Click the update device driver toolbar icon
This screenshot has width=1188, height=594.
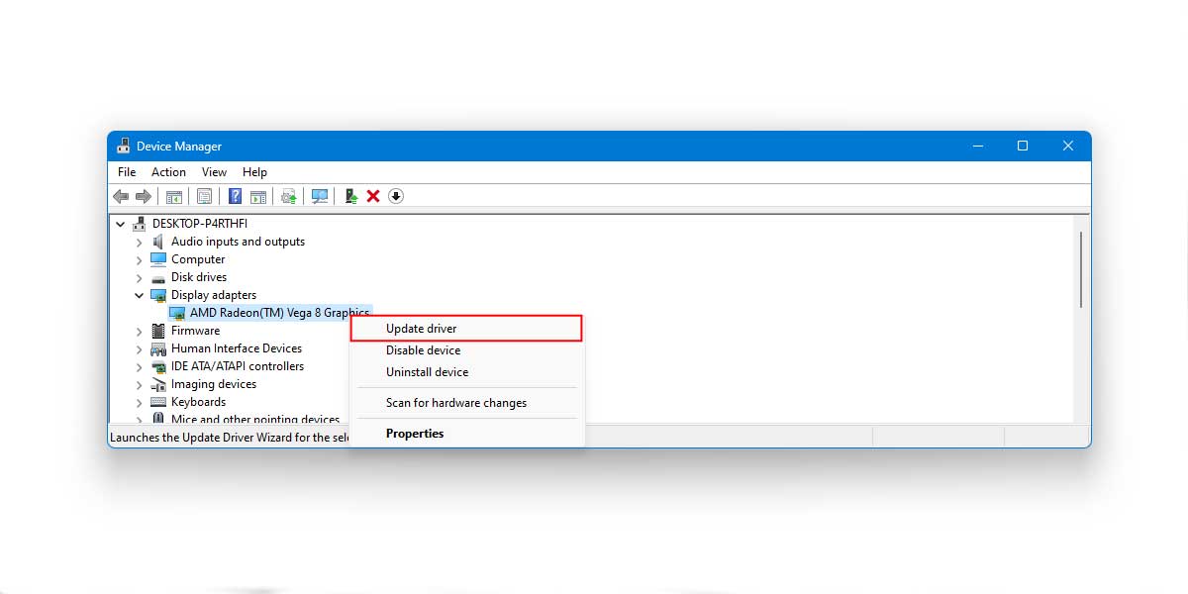pyautogui.click(x=351, y=196)
